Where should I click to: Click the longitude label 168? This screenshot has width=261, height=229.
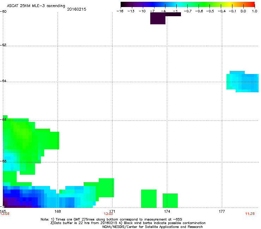coord(57,211)
